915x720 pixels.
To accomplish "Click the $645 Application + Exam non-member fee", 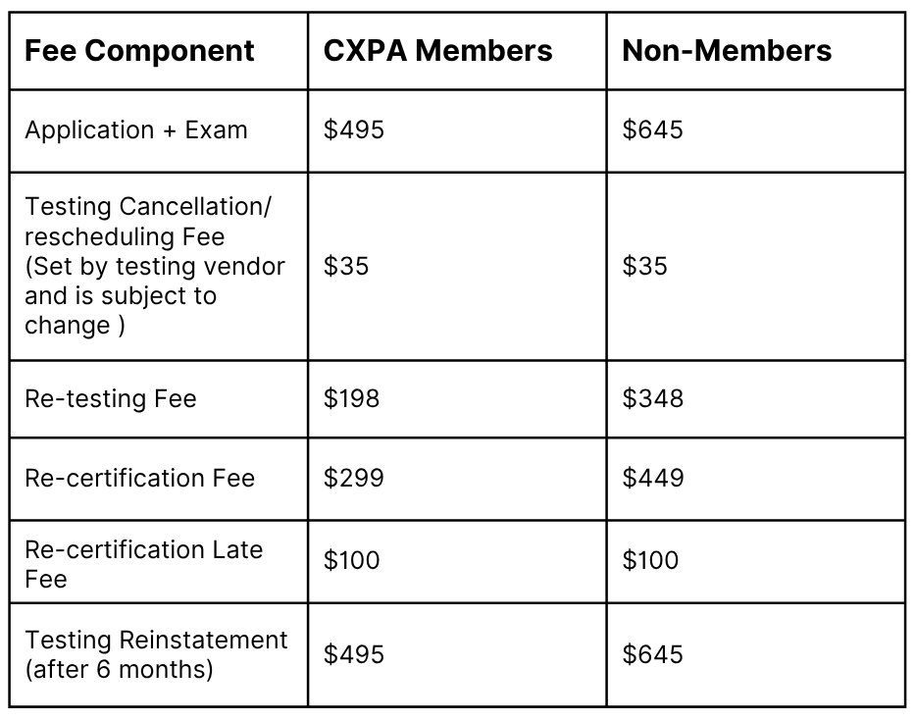I will coord(652,130).
